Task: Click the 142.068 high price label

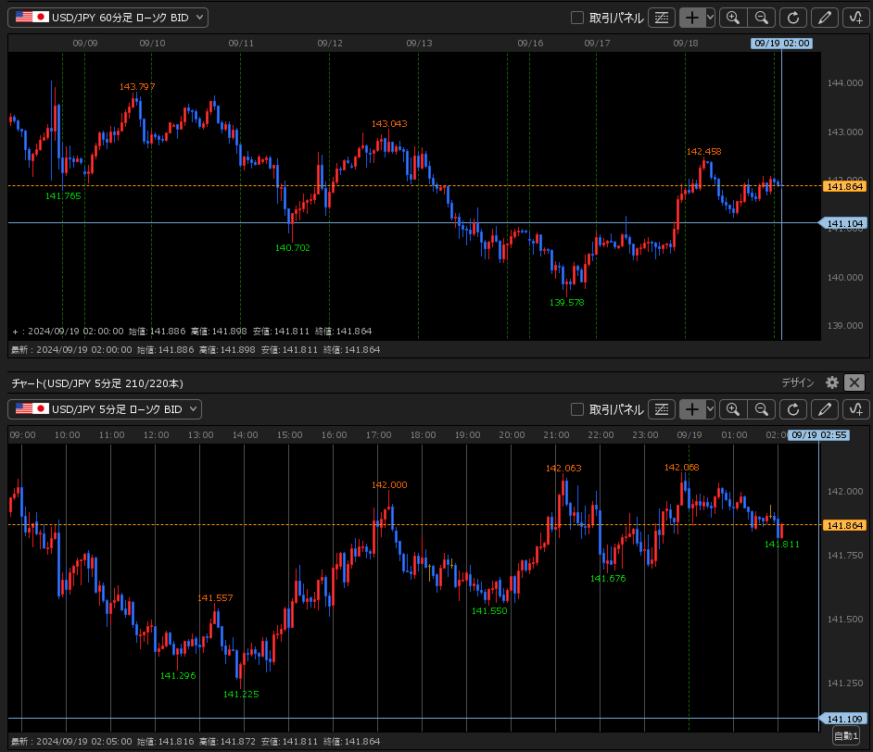Action: point(681,467)
